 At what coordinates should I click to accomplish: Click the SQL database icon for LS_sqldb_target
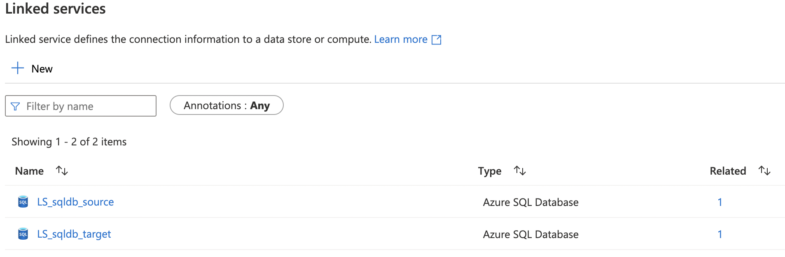pyautogui.click(x=23, y=234)
